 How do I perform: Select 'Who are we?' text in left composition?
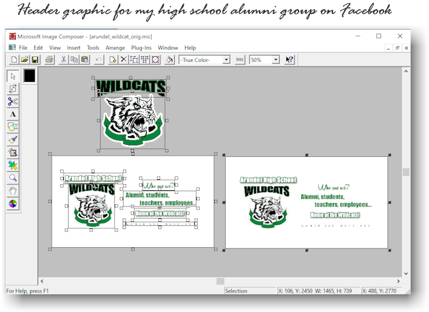click(158, 186)
